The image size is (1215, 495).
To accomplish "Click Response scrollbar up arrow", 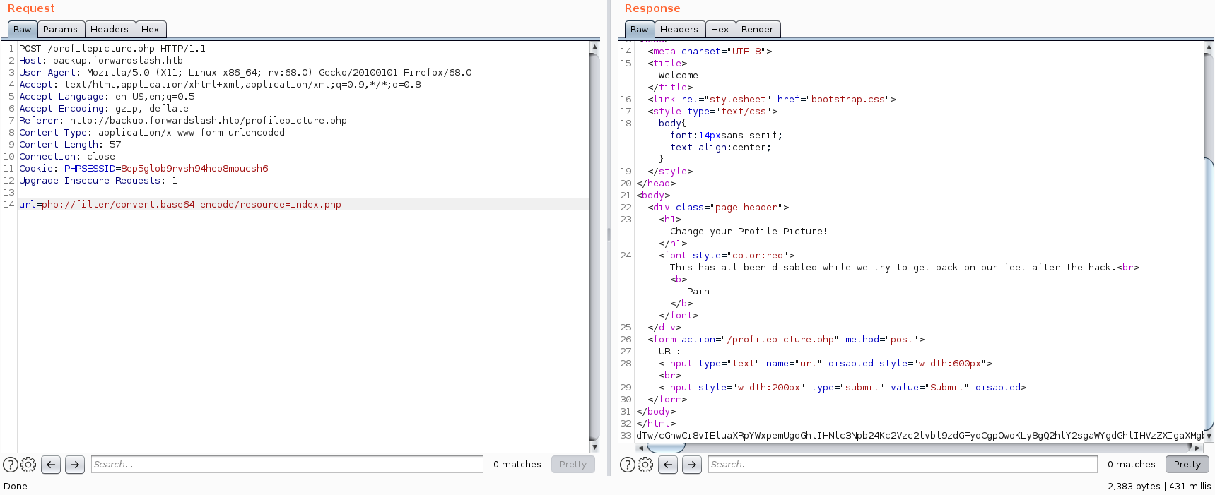I will pos(1209,47).
